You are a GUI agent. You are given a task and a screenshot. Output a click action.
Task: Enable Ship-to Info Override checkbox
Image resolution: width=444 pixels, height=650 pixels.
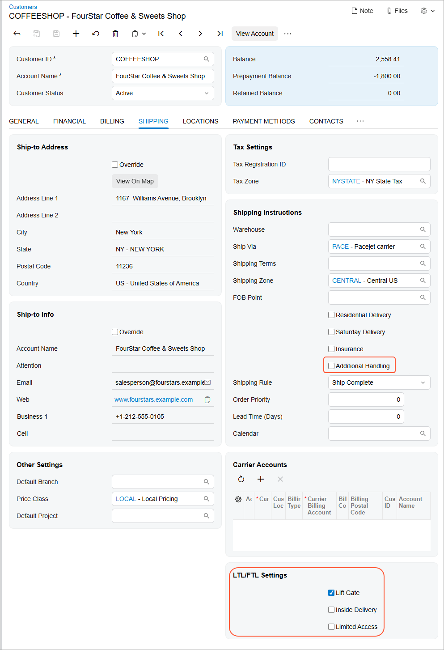click(115, 332)
